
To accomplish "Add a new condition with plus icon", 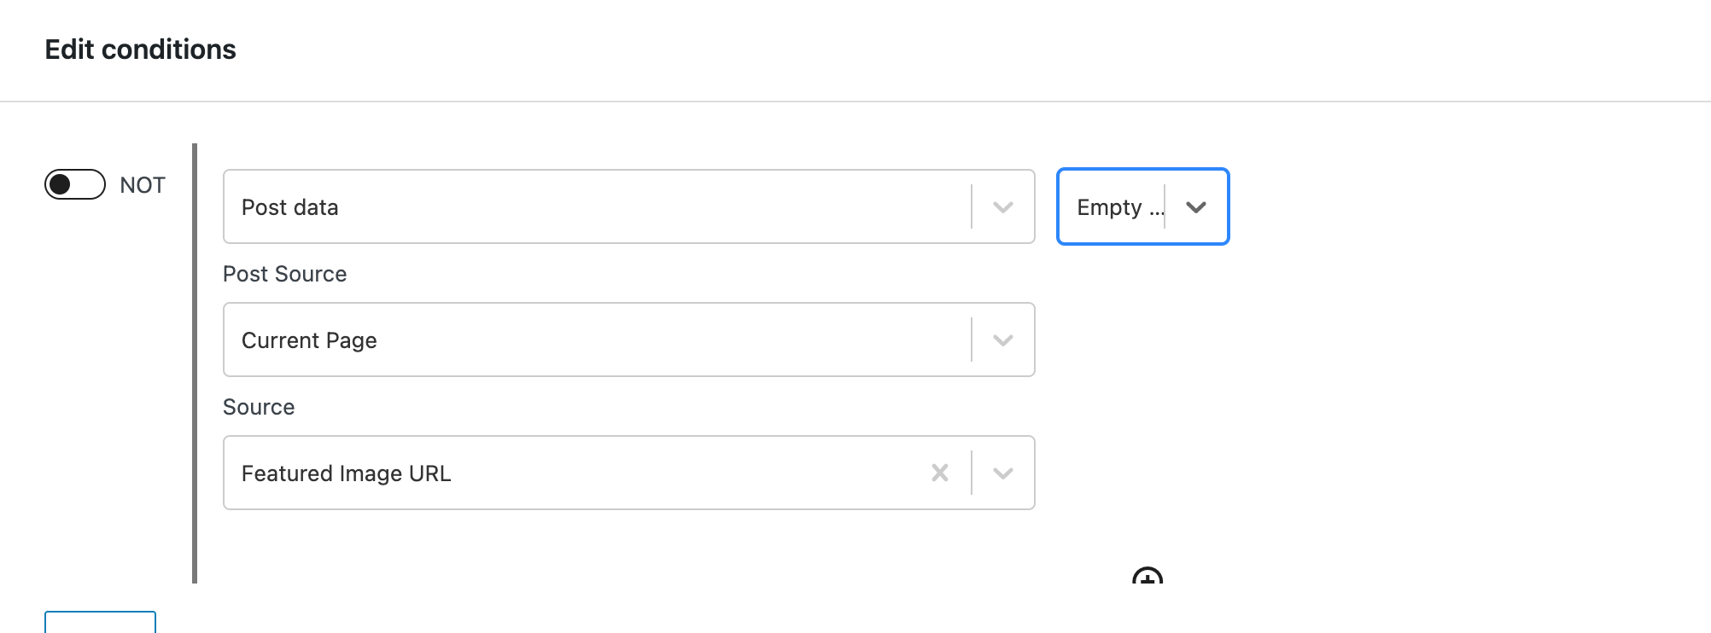I will click(1147, 576).
